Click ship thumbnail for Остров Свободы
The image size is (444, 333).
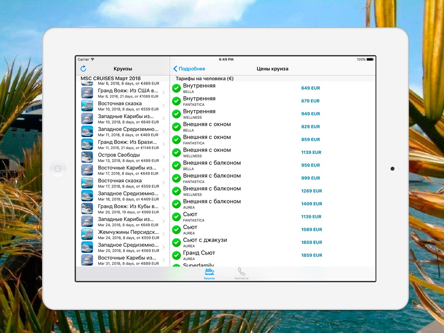coord(87,157)
